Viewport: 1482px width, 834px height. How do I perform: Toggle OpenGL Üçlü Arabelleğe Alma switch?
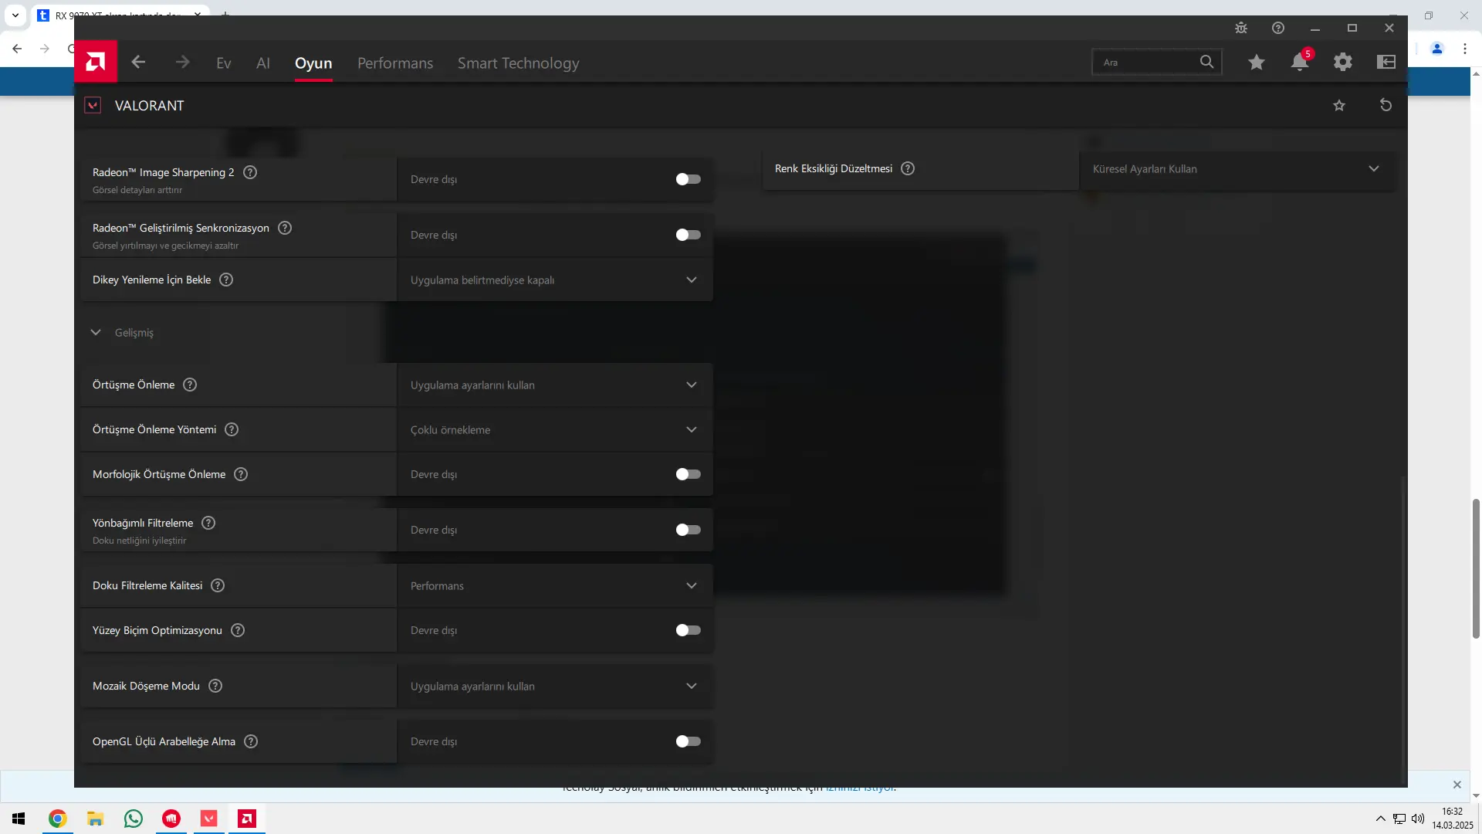pyautogui.click(x=688, y=741)
